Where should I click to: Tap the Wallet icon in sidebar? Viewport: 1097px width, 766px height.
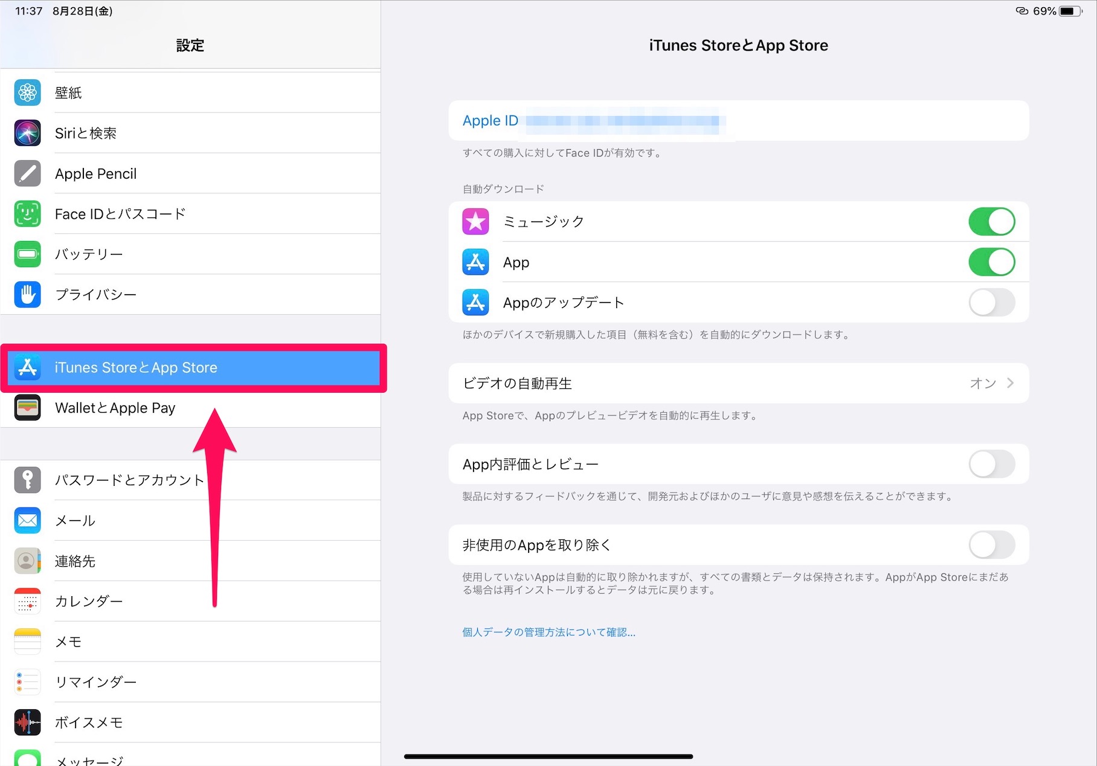click(x=27, y=408)
